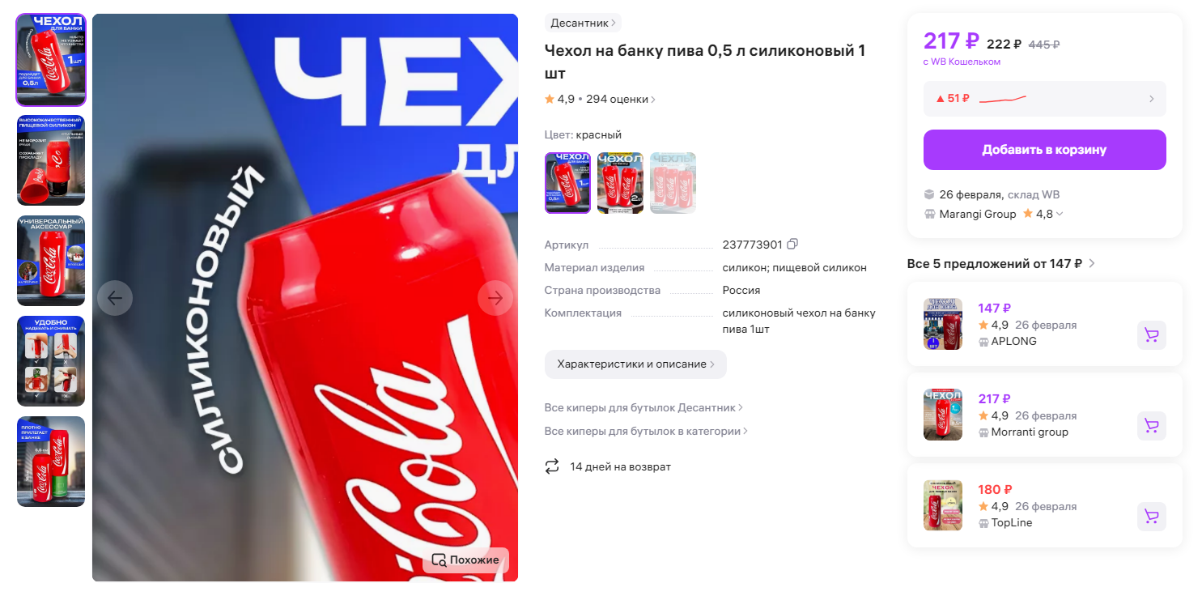This screenshot has height=596, width=1202.
Task: Expand price history showing 51 ₽ change
Action: pyautogui.click(x=1045, y=99)
